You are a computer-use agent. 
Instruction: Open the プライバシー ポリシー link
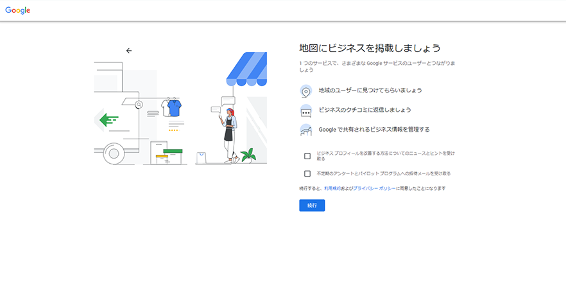pos(373,189)
